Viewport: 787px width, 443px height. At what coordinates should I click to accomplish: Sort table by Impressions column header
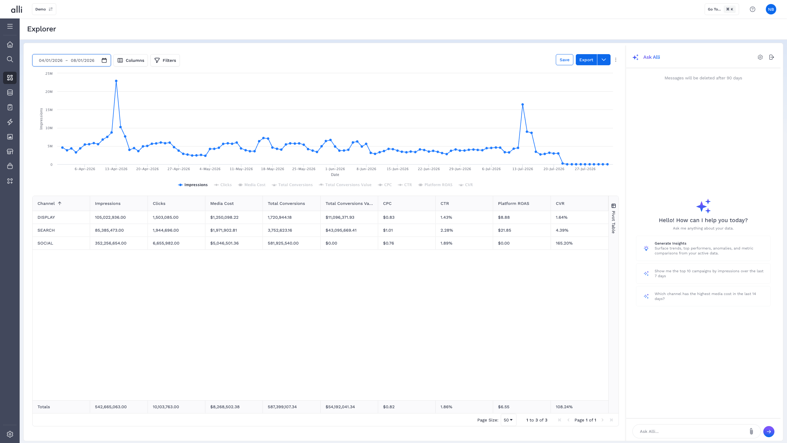(x=119, y=203)
